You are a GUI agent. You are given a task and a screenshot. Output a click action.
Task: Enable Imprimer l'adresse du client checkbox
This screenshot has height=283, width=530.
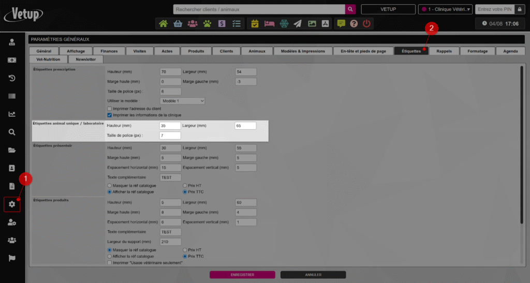109,109
